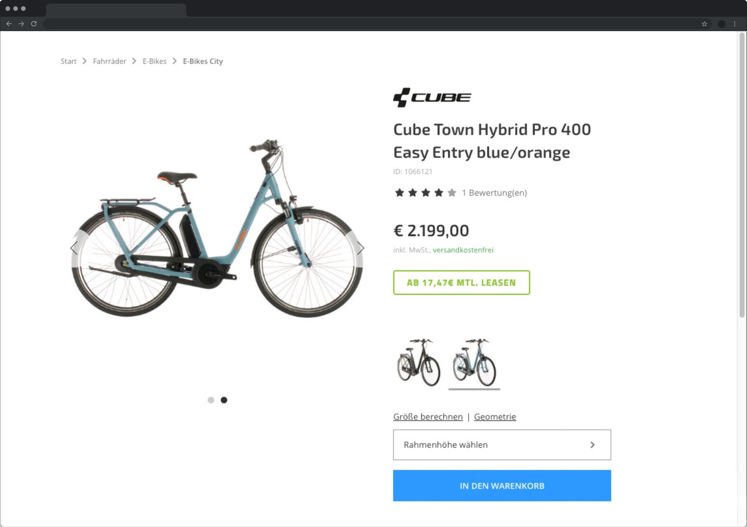This screenshot has width=747, height=527.
Task: Bookmark page using the star icon
Action: click(704, 24)
